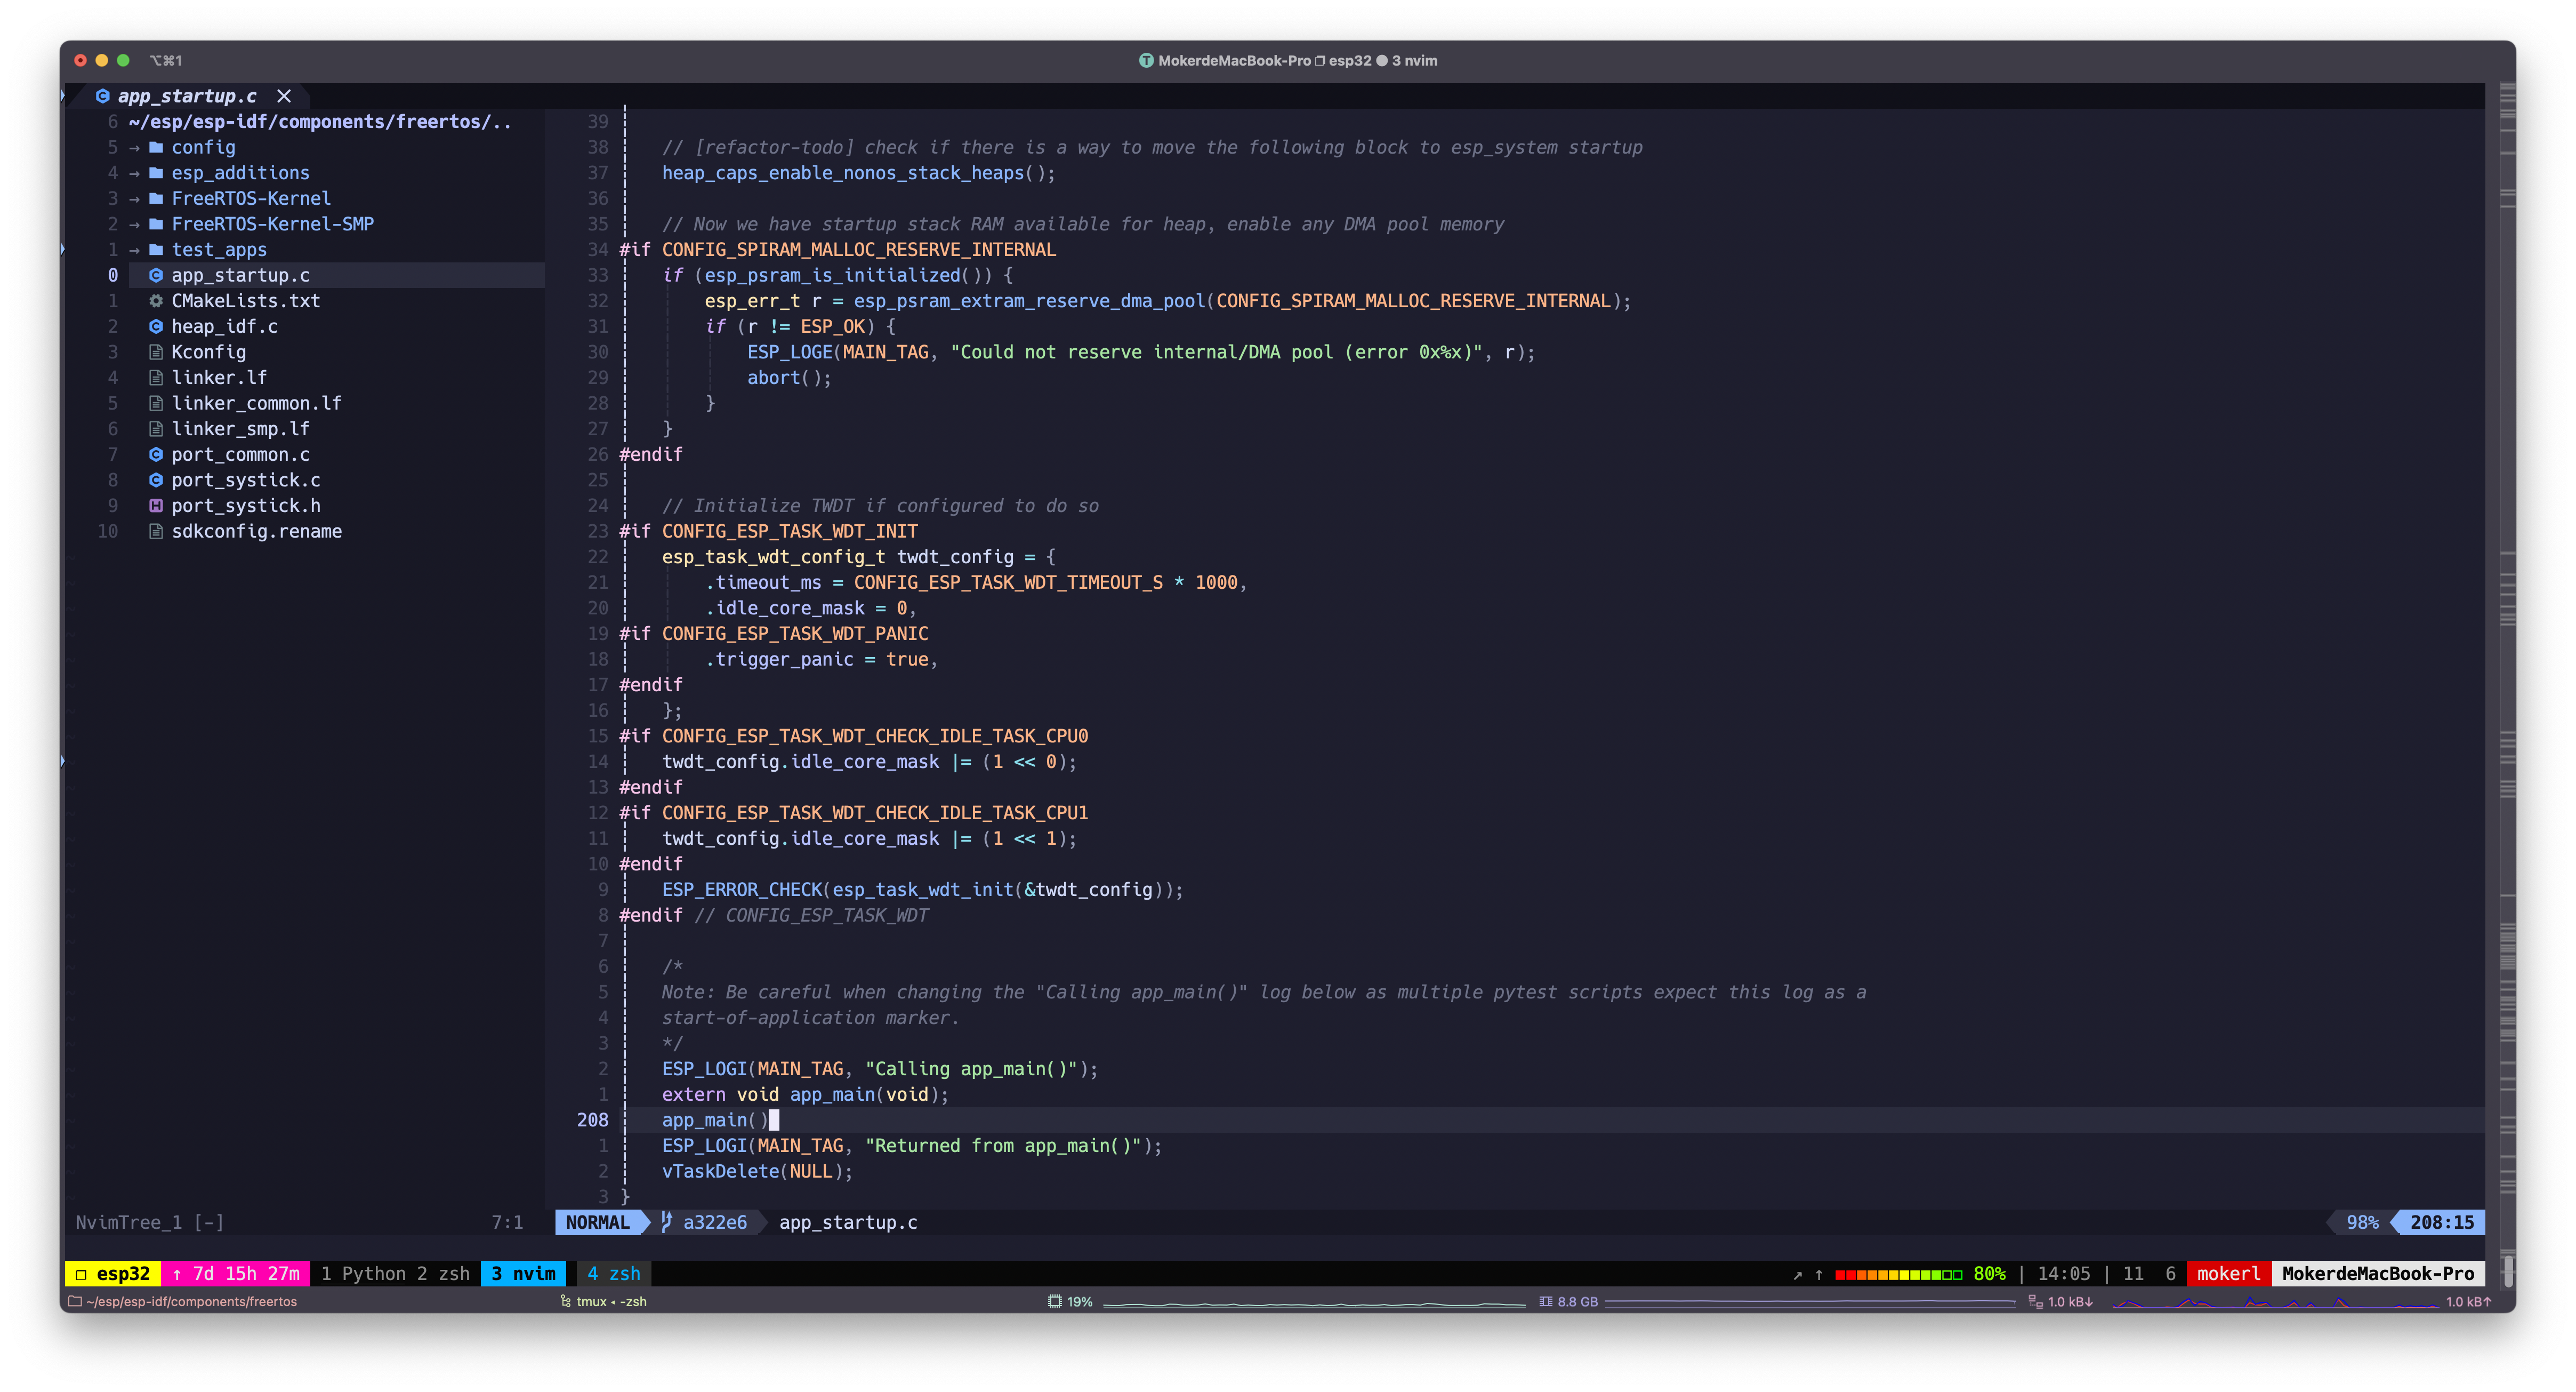Click the 14:05 clock in tmux bar
Image resolution: width=2576 pixels, height=1392 pixels.
pyautogui.click(x=2064, y=1273)
